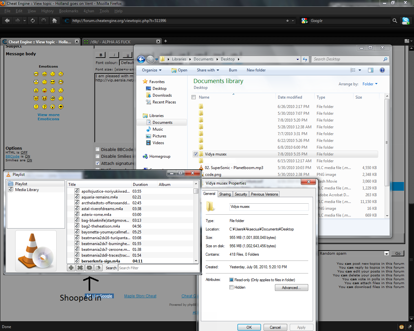Viewport: 414px width, 331px height.
Task: Expand the Organize dropdown menu
Action: click(151, 70)
